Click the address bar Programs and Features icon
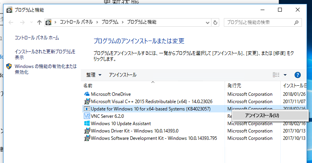This screenshot has width=312, height=163. (x=48, y=22)
